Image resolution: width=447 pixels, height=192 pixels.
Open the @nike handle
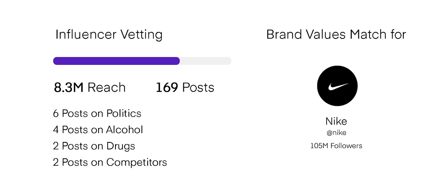(x=336, y=133)
